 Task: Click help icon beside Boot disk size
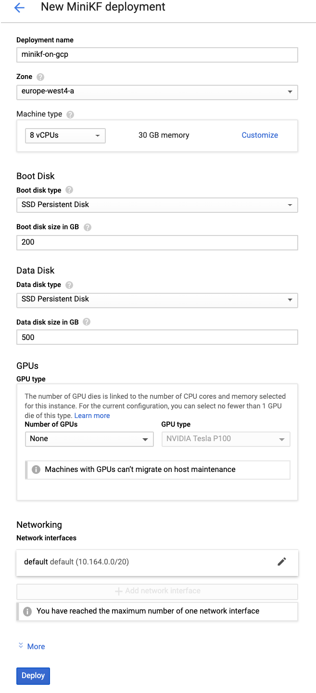(87, 227)
